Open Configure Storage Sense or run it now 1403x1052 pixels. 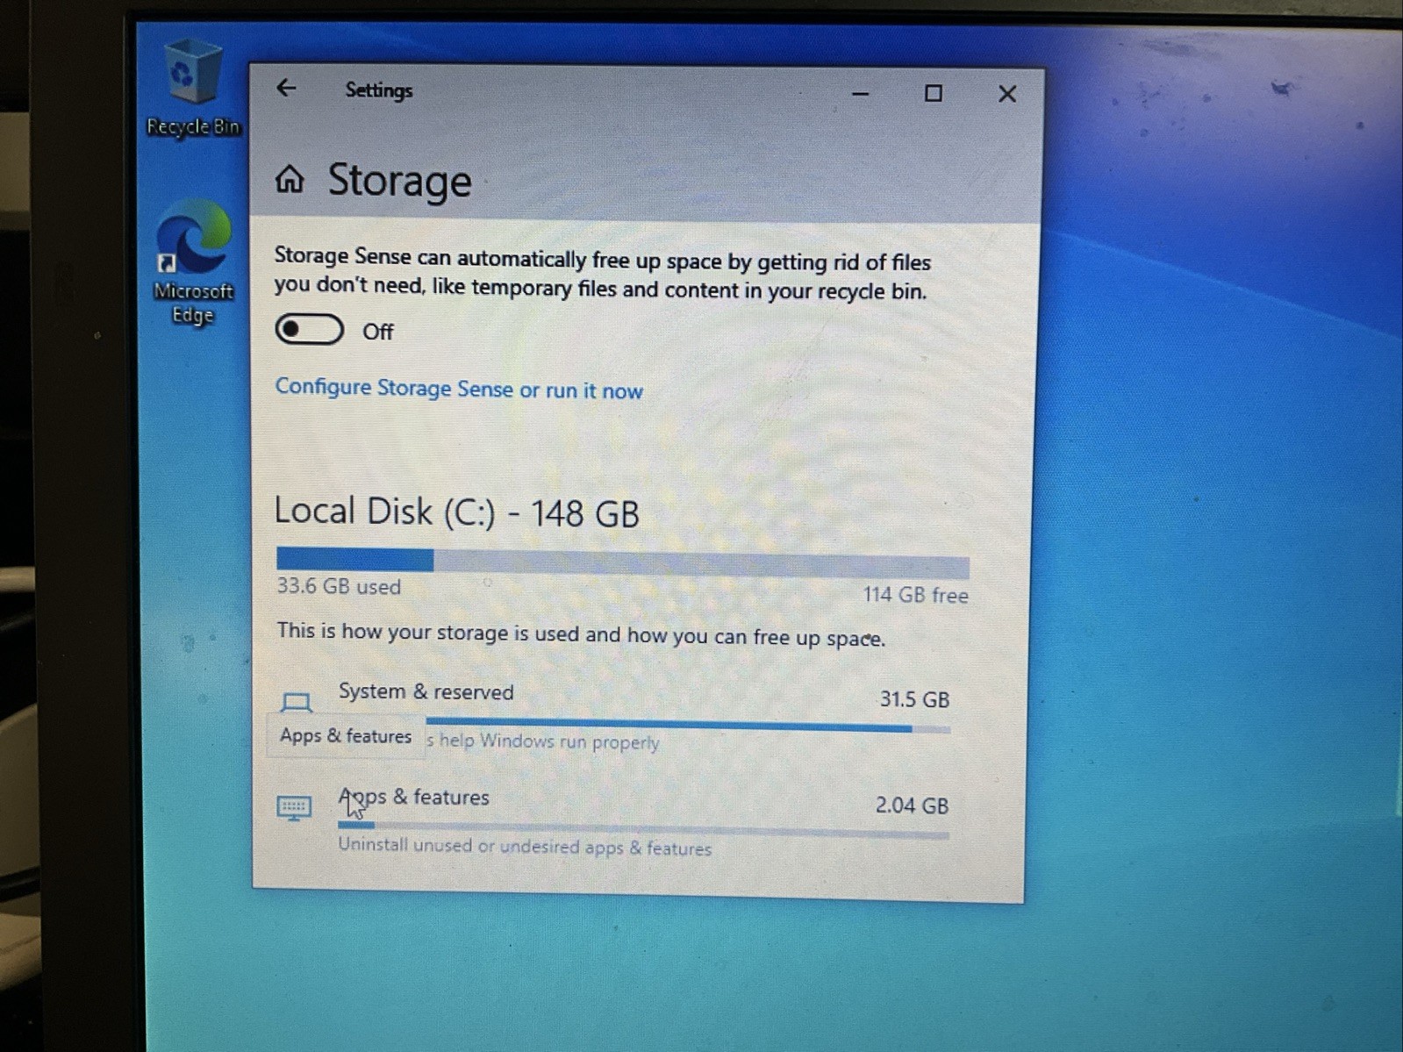pyautogui.click(x=459, y=389)
